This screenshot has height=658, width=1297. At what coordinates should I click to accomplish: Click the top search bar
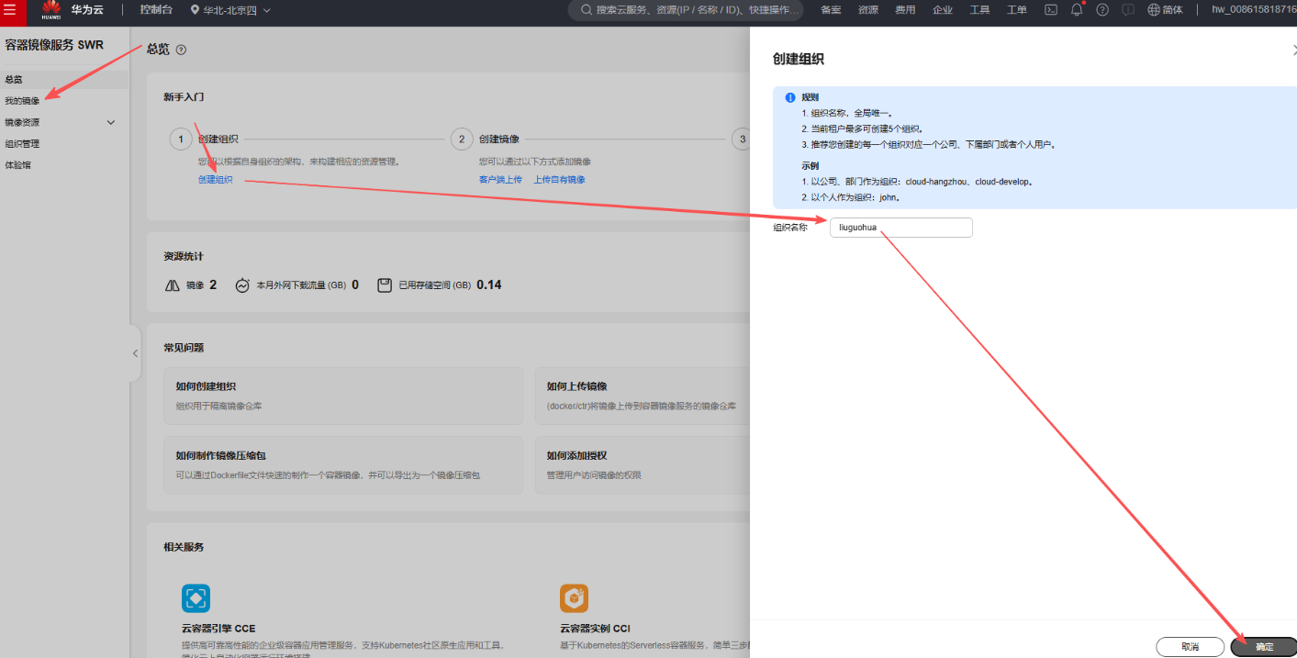(x=686, y=10)
